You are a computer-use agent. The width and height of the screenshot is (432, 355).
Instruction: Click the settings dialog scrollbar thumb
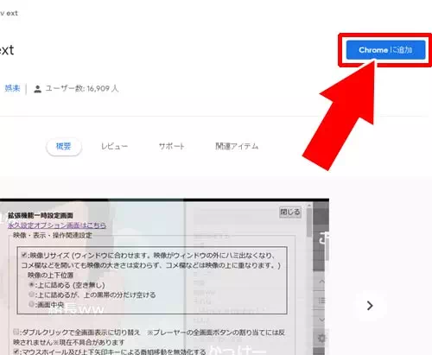click(309, 222)
